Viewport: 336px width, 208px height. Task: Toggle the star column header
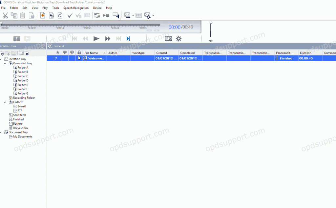58,52
